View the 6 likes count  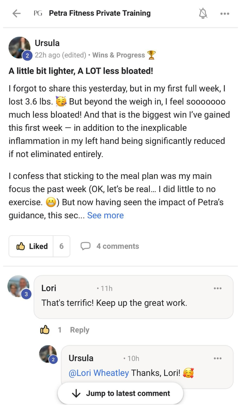[x=61, y=246]
